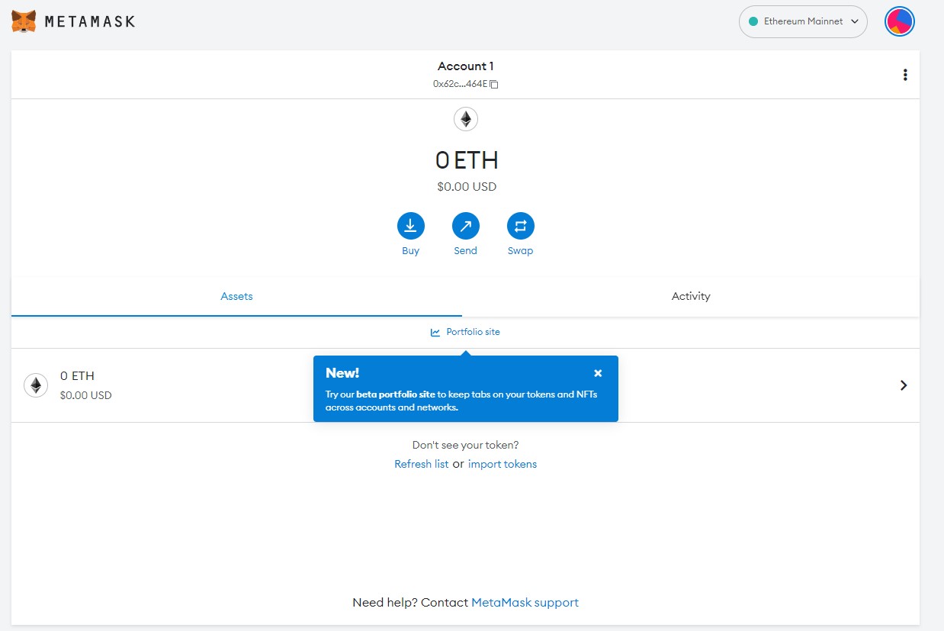Click the MetaMask fox logo
944x631 pixels.
click(x=24, y=21)
